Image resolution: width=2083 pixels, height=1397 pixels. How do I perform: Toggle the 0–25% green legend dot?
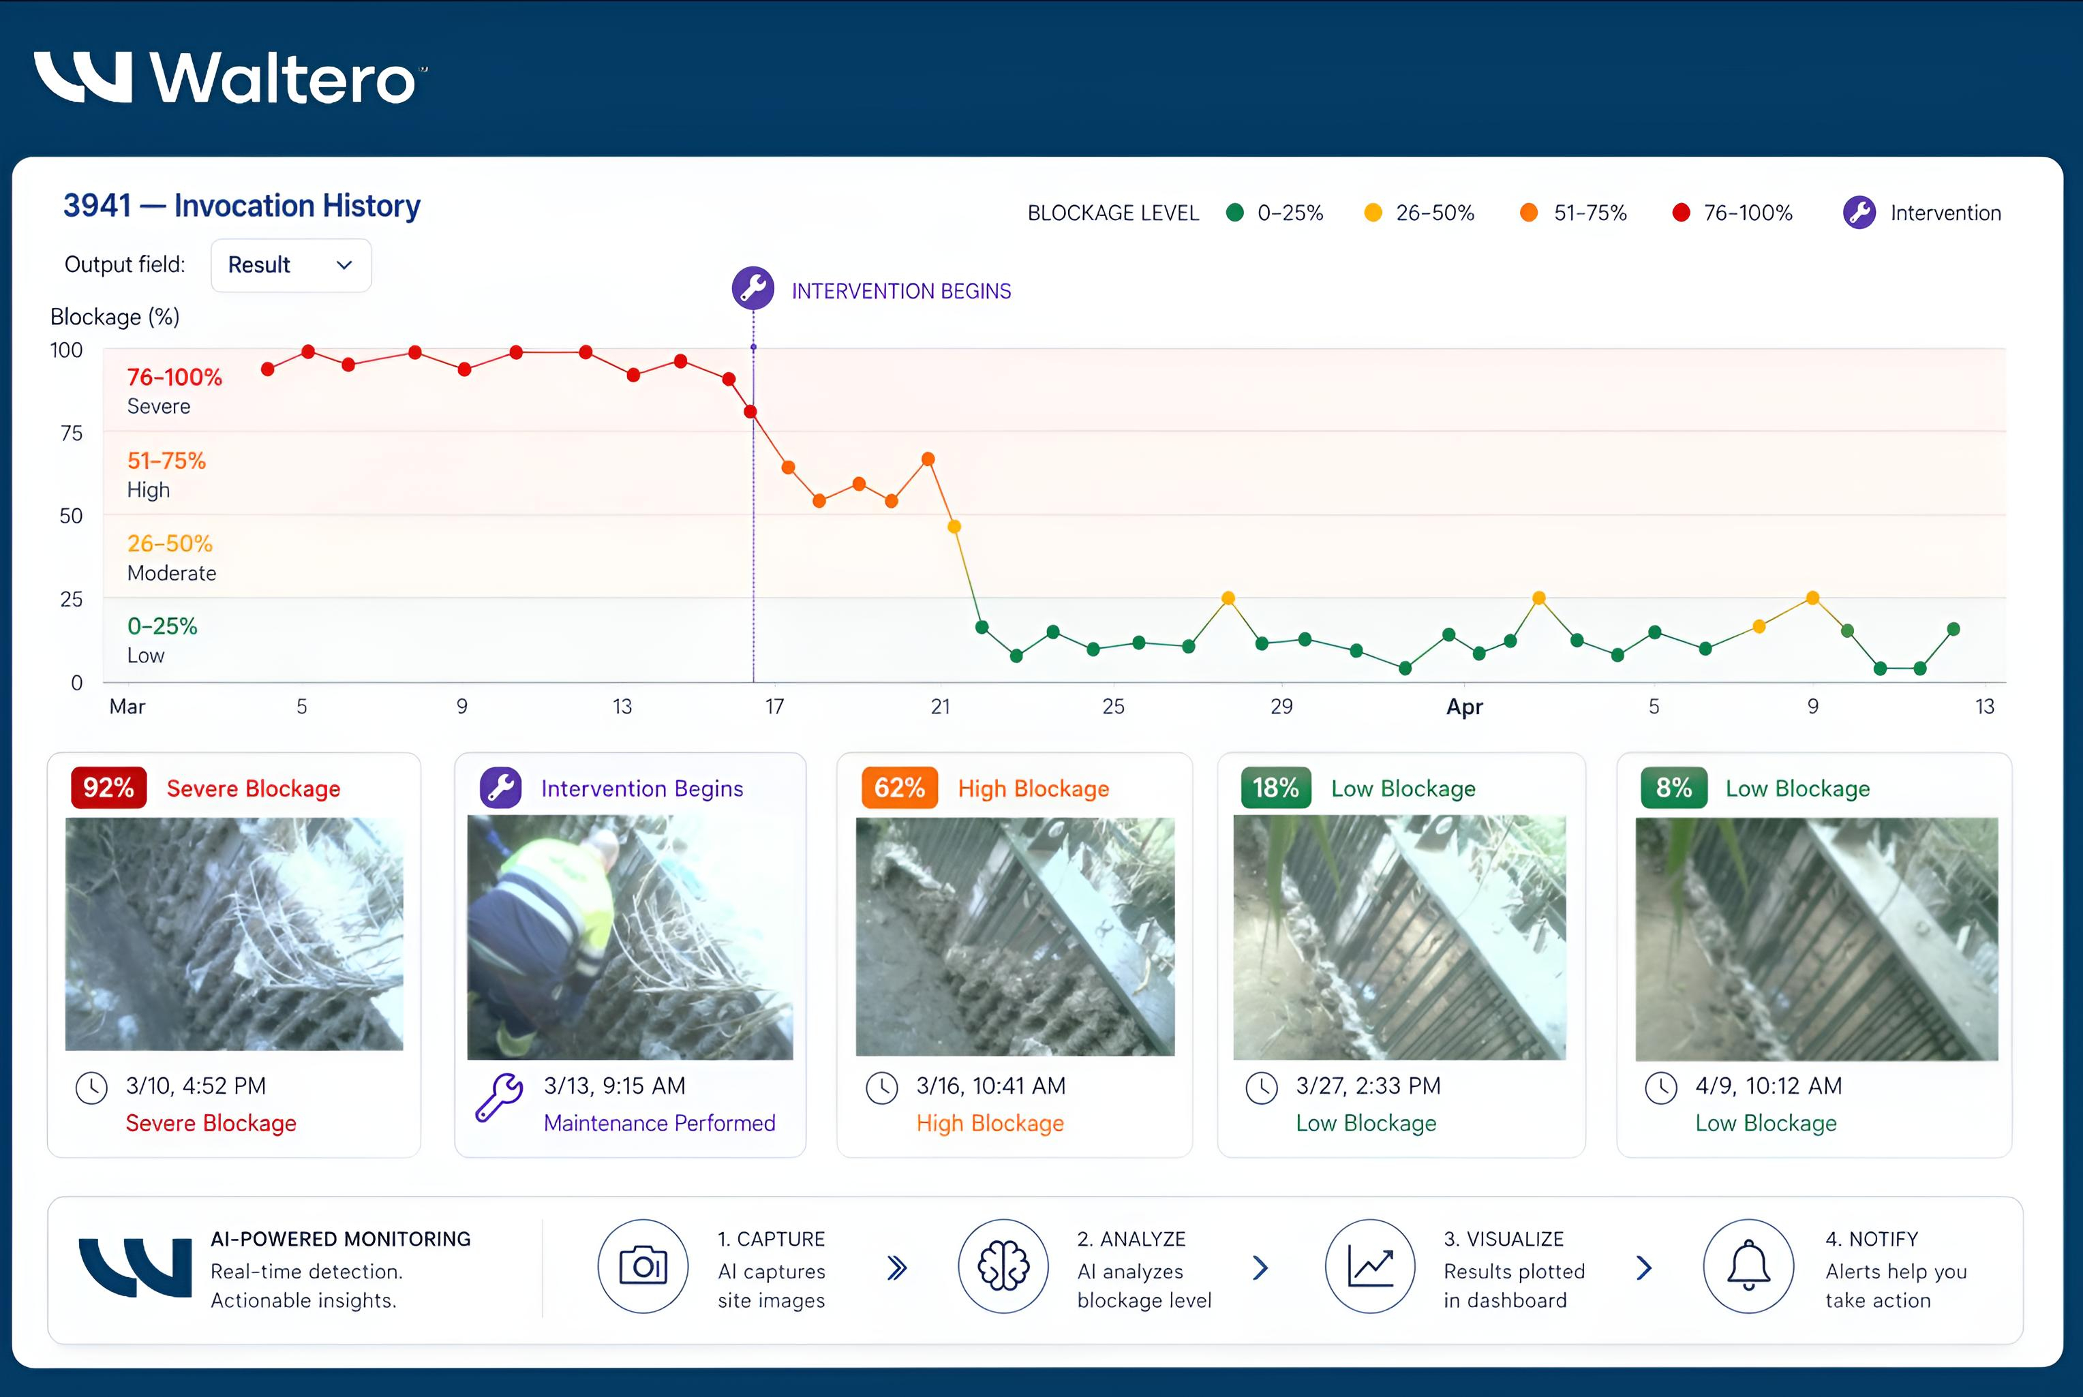[1235, 213]
